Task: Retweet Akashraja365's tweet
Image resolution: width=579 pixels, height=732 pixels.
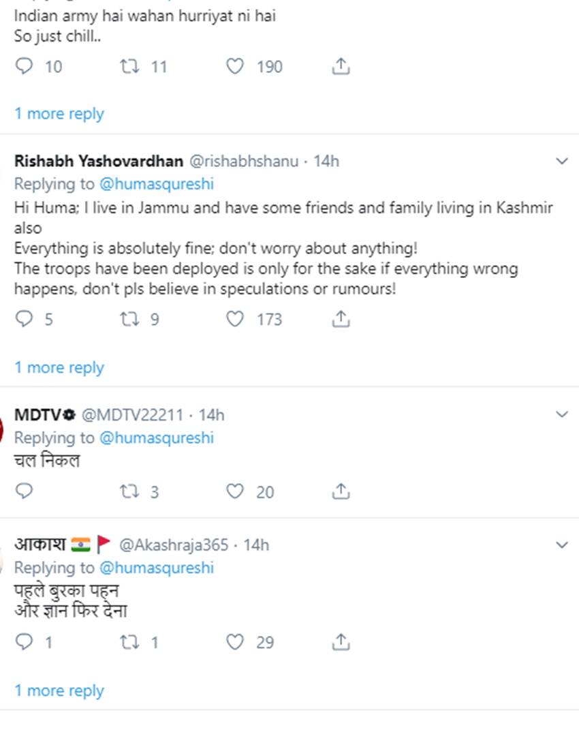Action: click(129, 642)
